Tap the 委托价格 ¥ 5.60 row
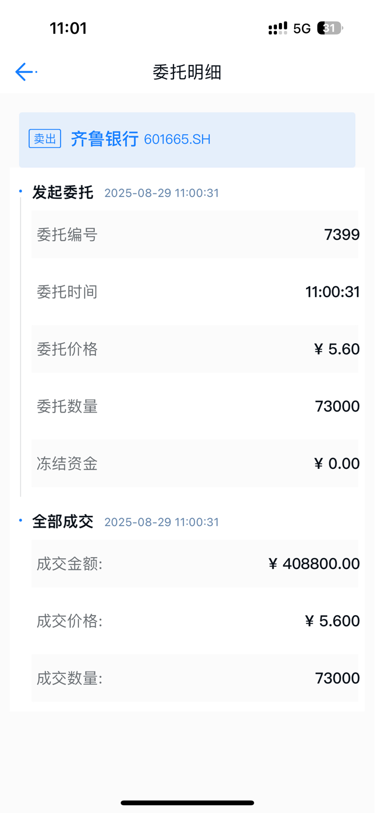The image size is (375, 813). (195, 349)
